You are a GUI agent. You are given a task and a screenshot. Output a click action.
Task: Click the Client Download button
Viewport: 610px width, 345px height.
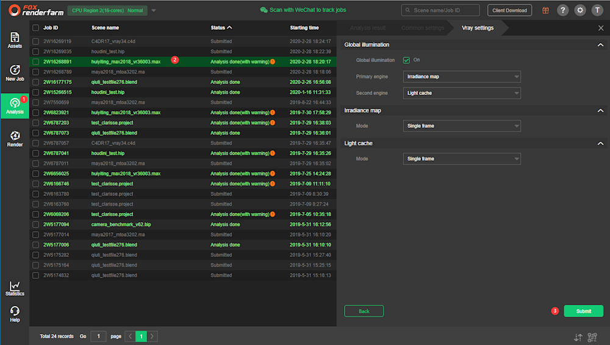[509, 10]
